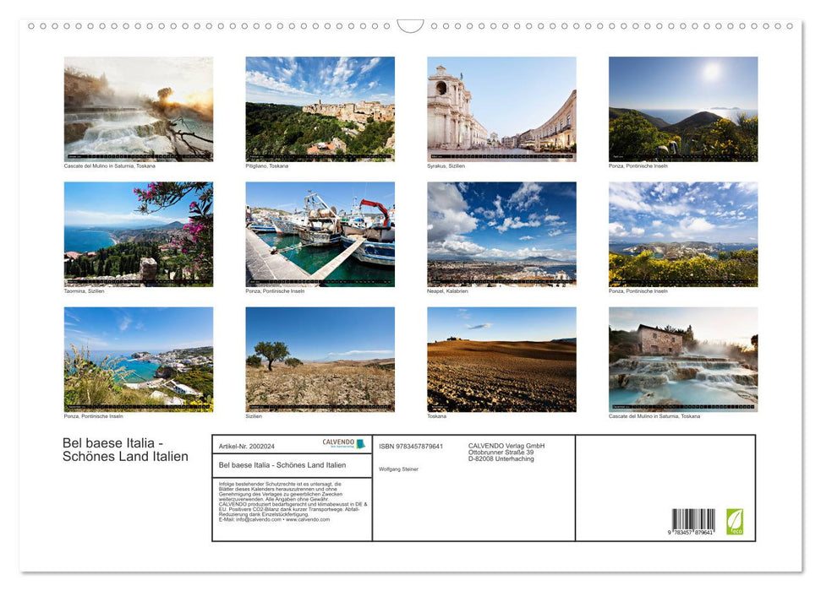
Task: Open the Pitigliano, Toskana preview image
Action: tap(320, 108)
